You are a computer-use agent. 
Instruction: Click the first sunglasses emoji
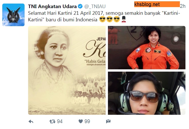[x=102, y=19]
